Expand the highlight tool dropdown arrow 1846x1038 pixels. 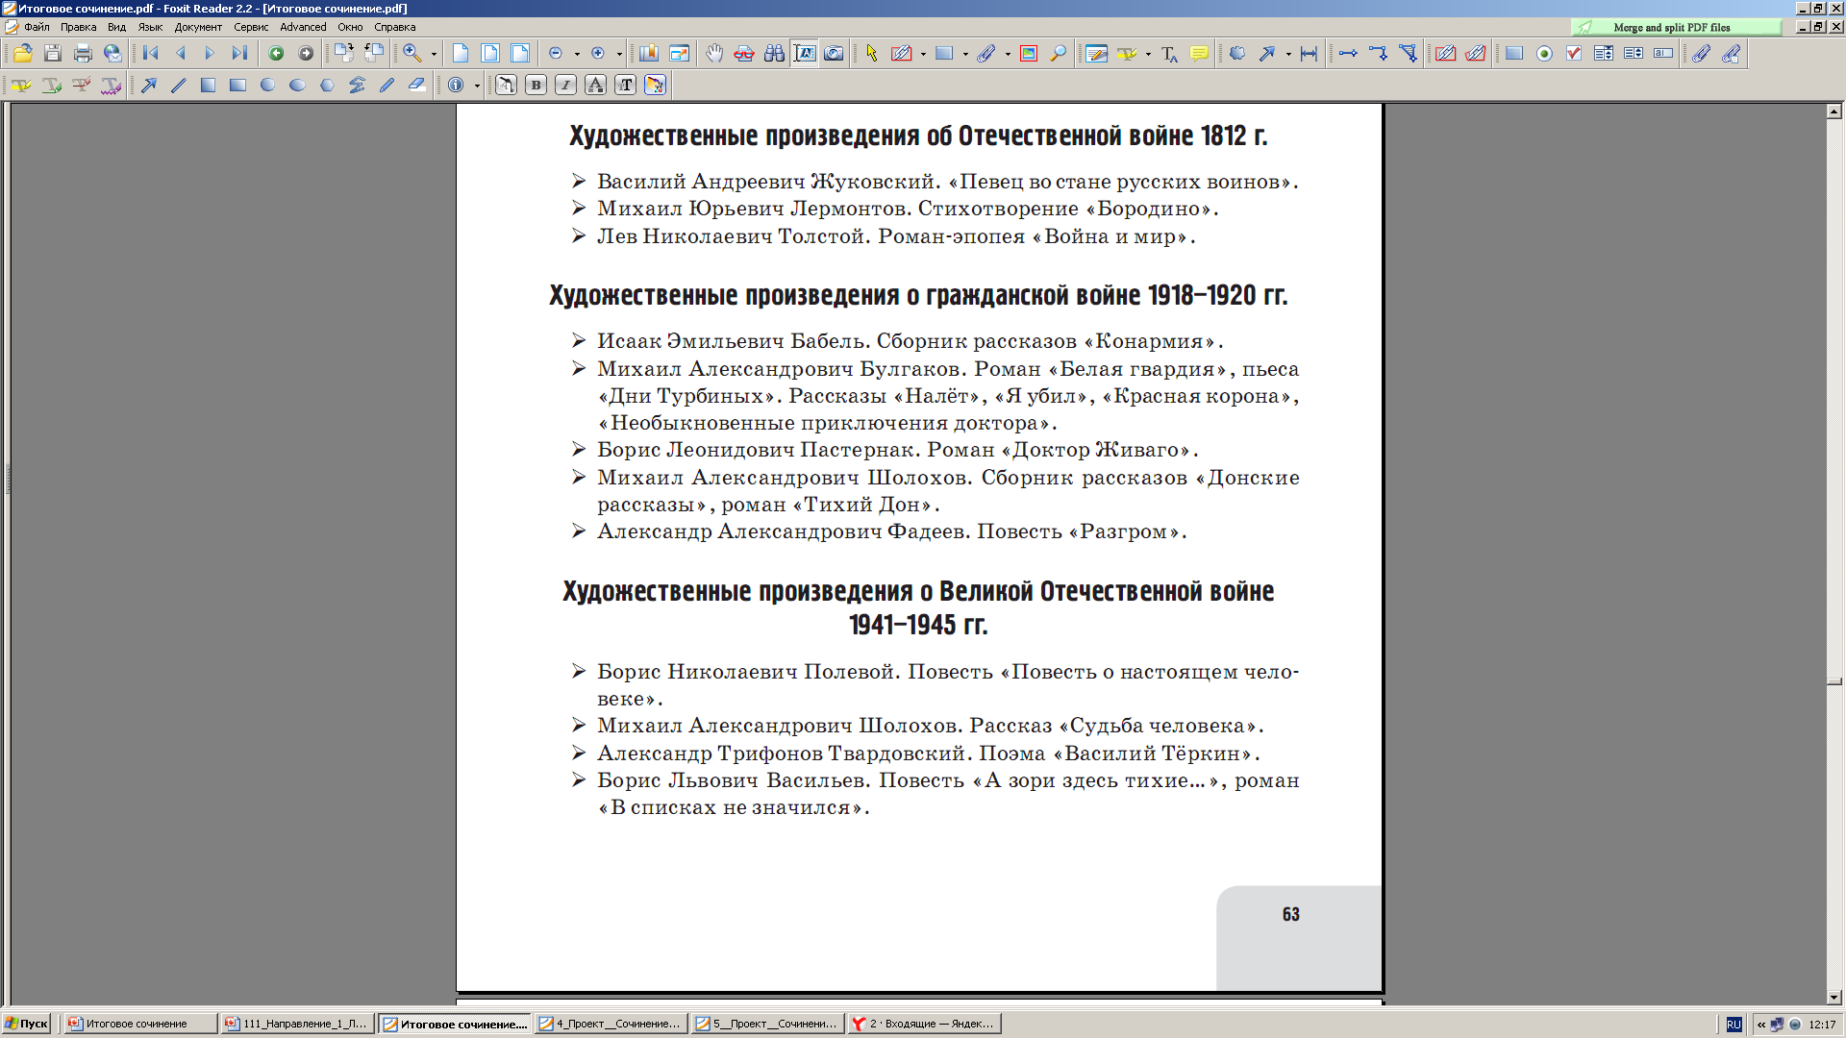point(1148,54)
